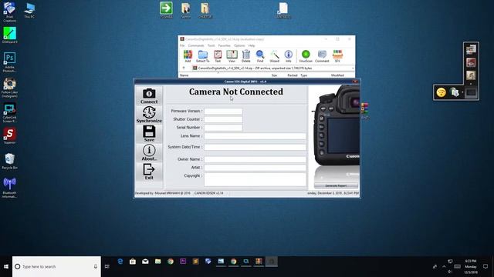Viewport: 494px width, 277px height.
Task: Open the Windows Start menu
Action: click(x=6, y=267)
